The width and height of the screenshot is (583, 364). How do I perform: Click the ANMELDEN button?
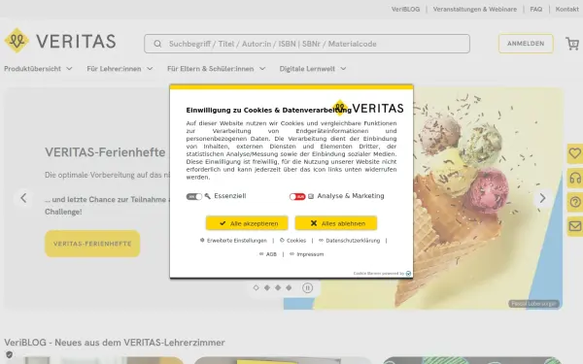526,44
